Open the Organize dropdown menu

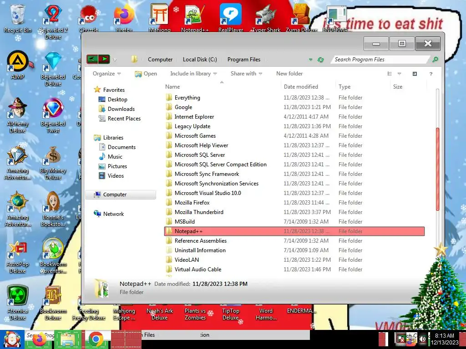(106, 74)
